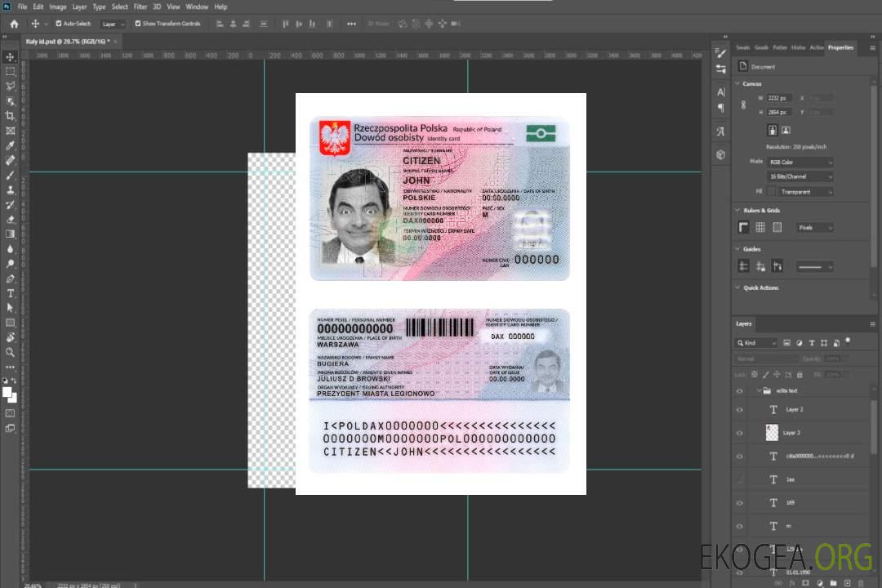Click the link width and height chain icon
This screenshot has width=882, height=588.
point(743,105)
